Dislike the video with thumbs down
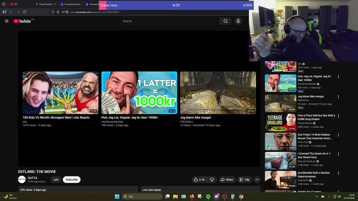The width and height of the screenshot is (358, 201). click(x=212, y=180)
